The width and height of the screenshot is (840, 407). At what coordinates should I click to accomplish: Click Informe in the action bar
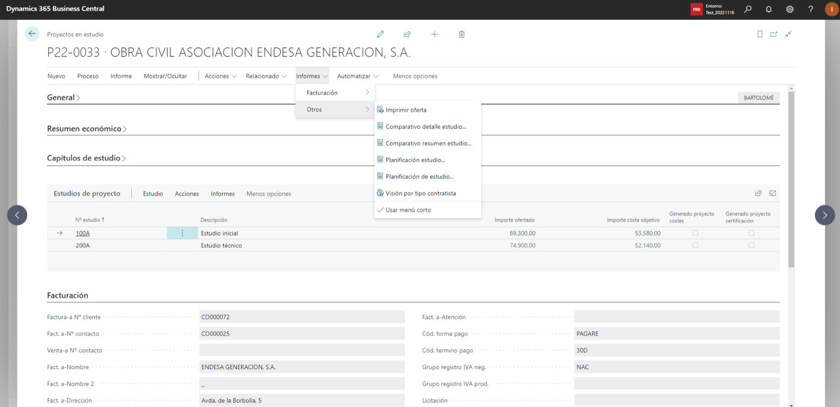[x=121, y=76]
